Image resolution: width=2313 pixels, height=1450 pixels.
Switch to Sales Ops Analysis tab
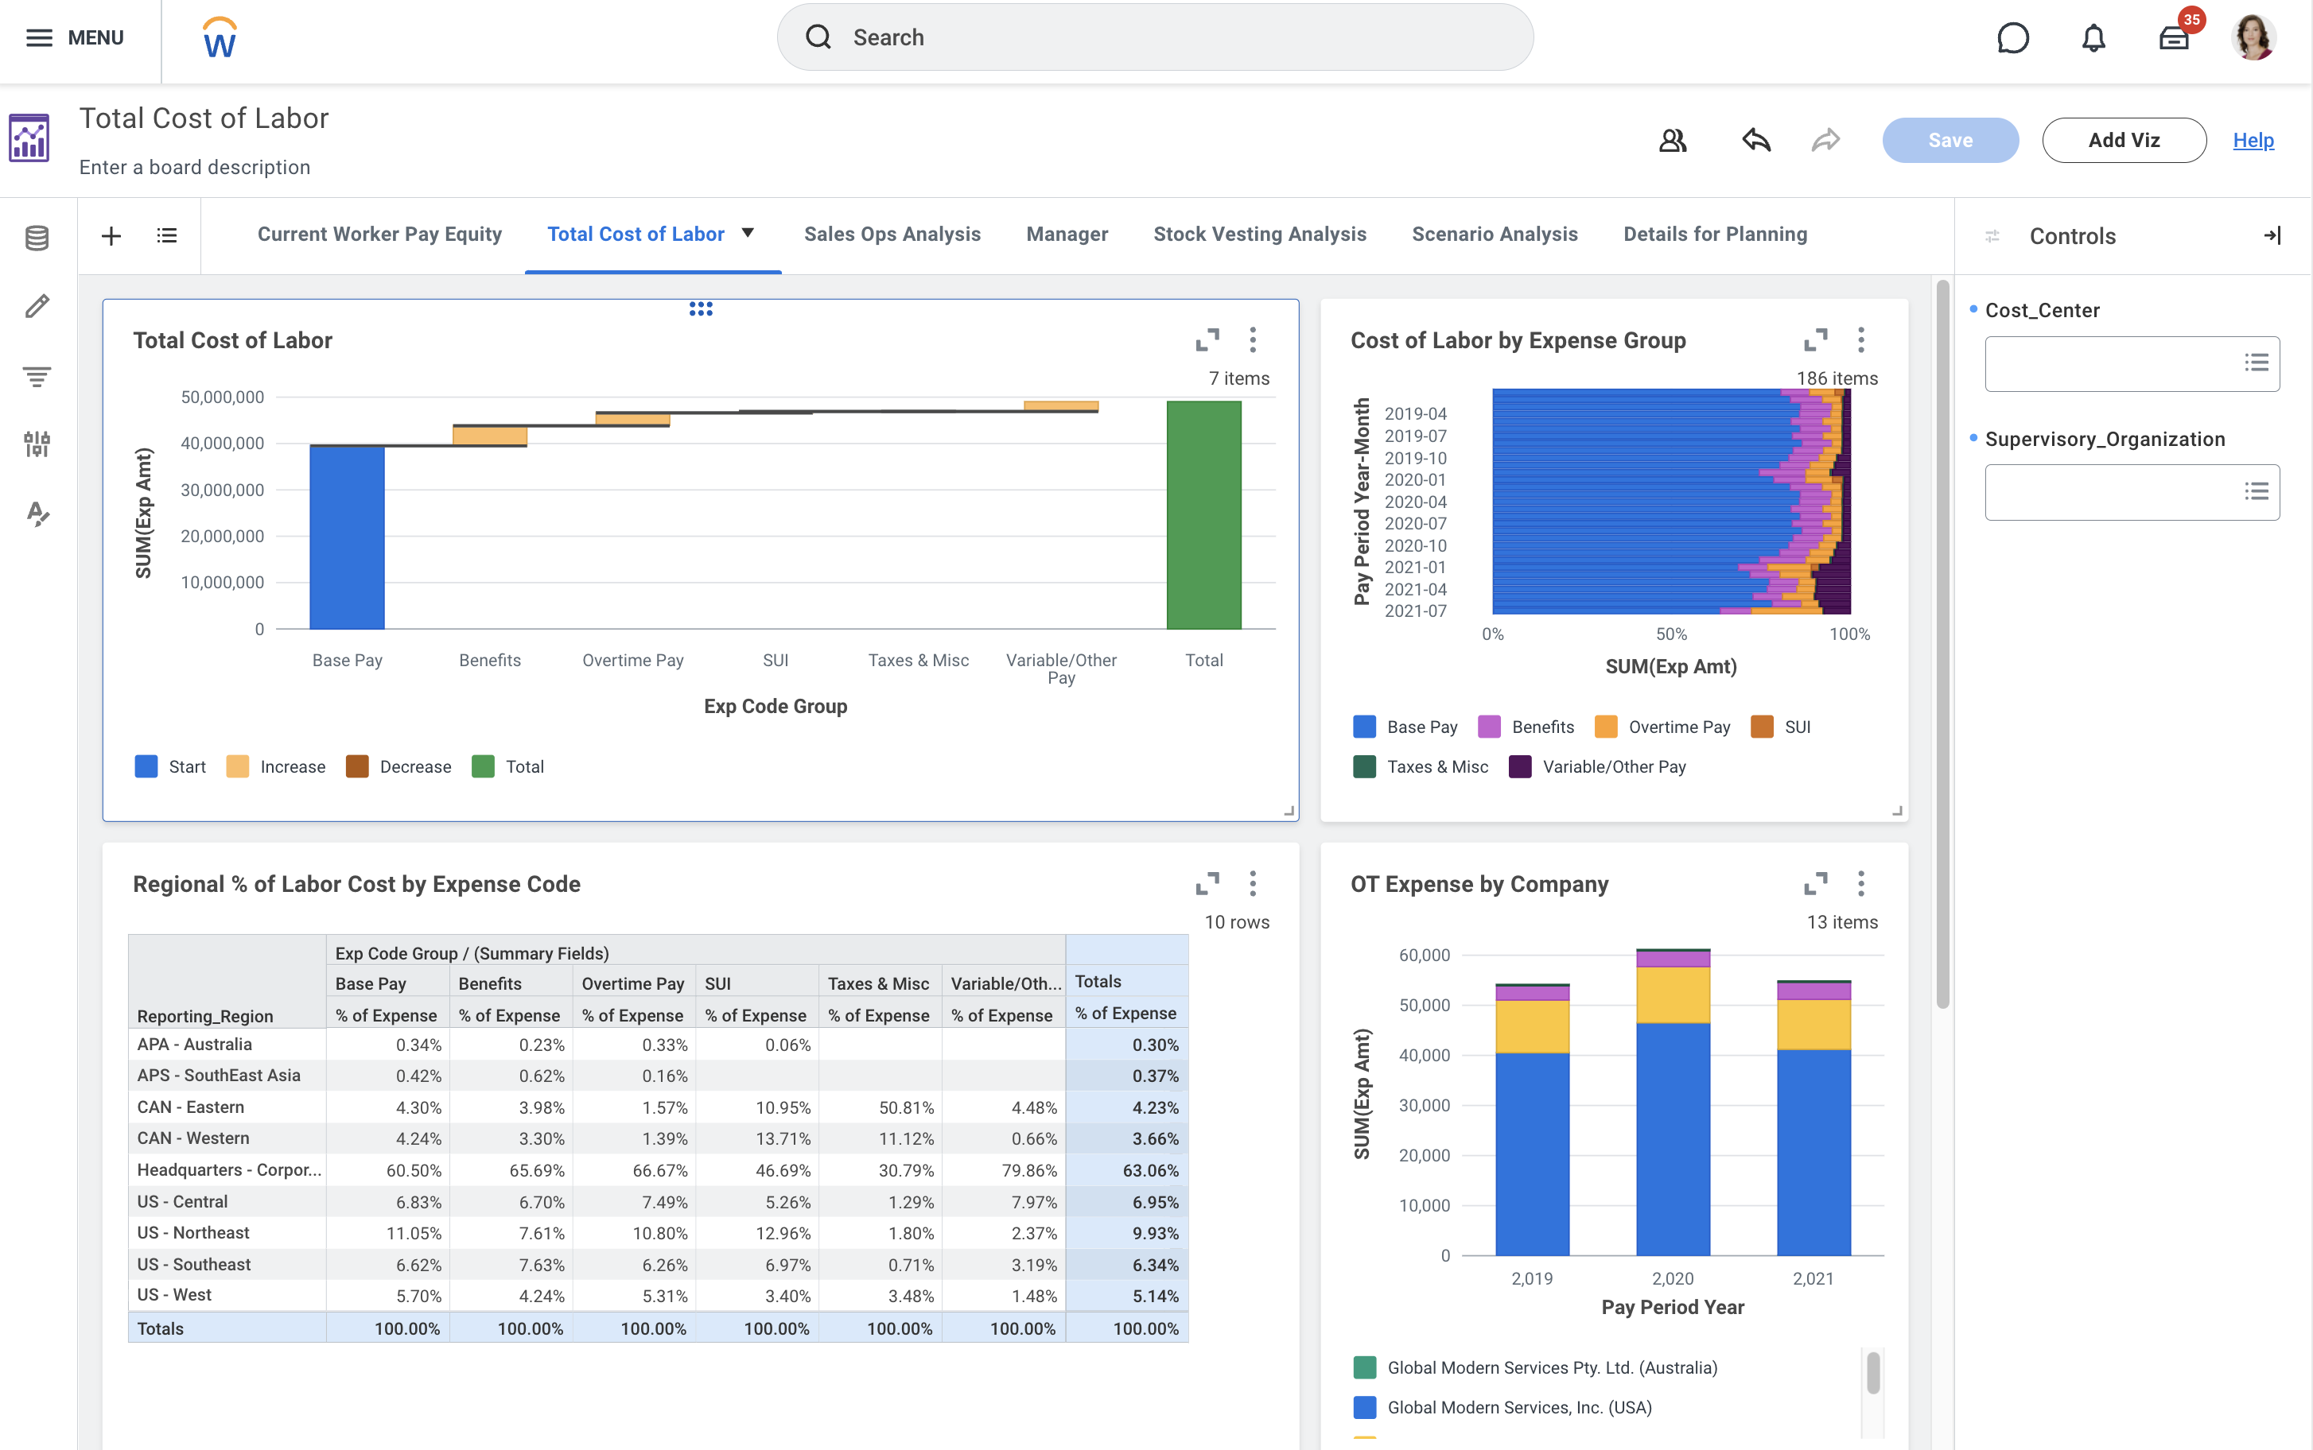point(892,234)
